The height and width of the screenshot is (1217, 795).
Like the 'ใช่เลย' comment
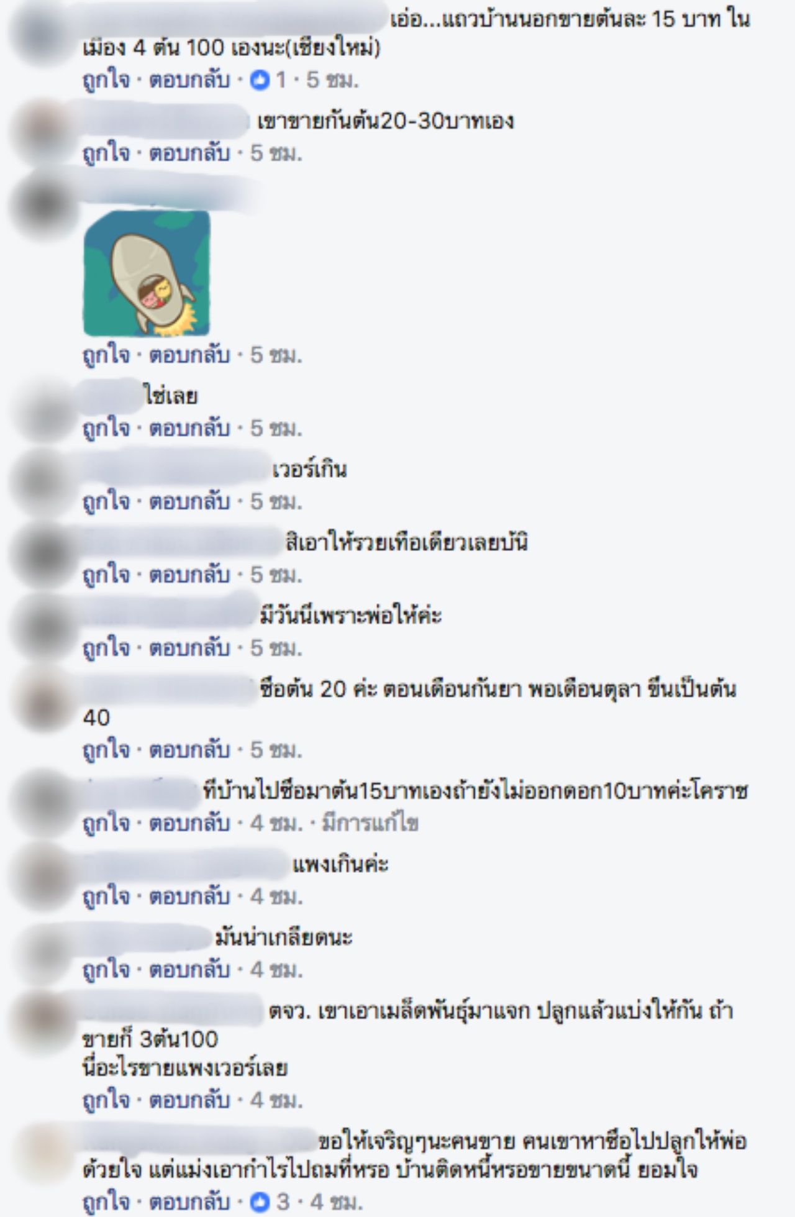click(106, 429)
